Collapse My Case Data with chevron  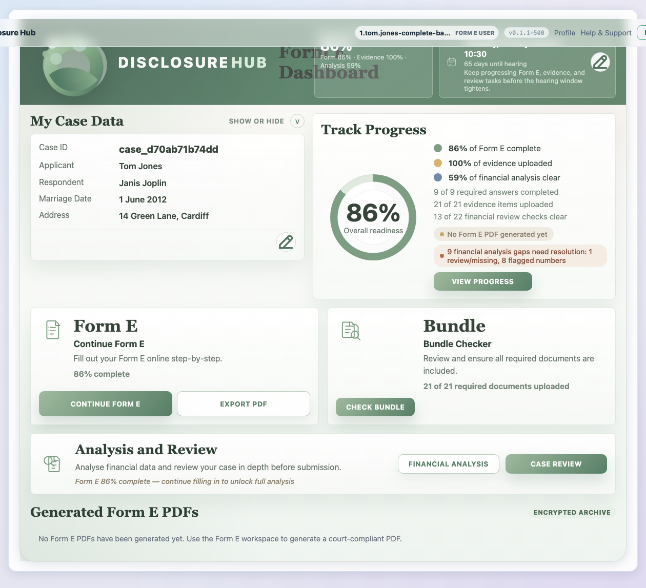coord(297,121)
